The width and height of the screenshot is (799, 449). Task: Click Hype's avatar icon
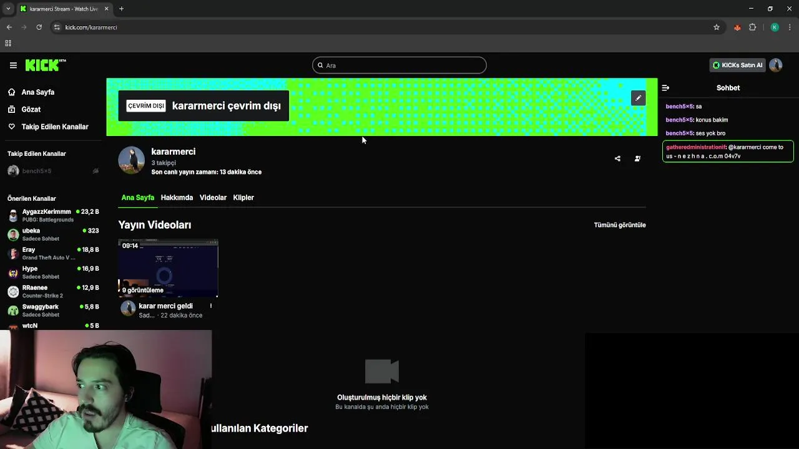click(x=13, y=273)
